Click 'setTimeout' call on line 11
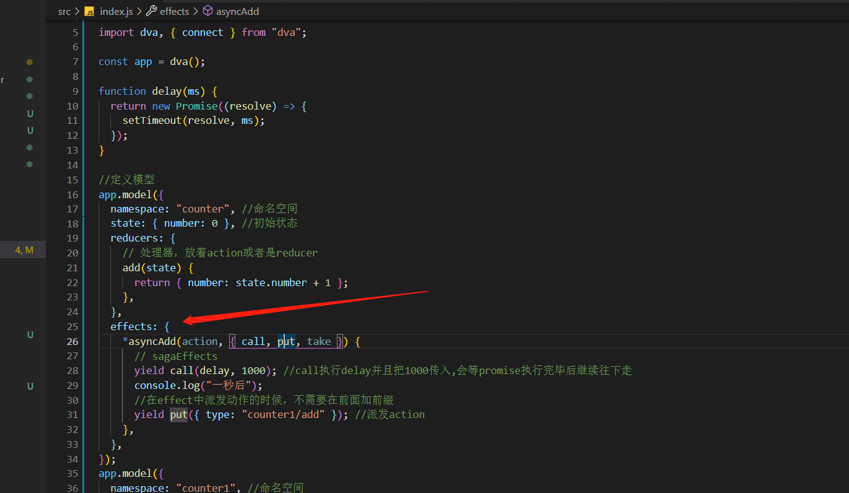 pos(152,121)
